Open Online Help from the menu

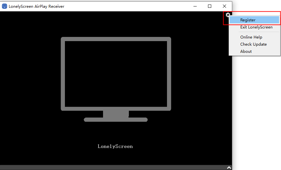pyautogui.click(x=254, y=37)
